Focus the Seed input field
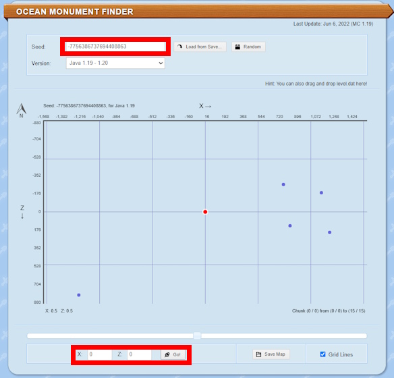The width and height of the screenshot is (394, 378). [115, 47]
